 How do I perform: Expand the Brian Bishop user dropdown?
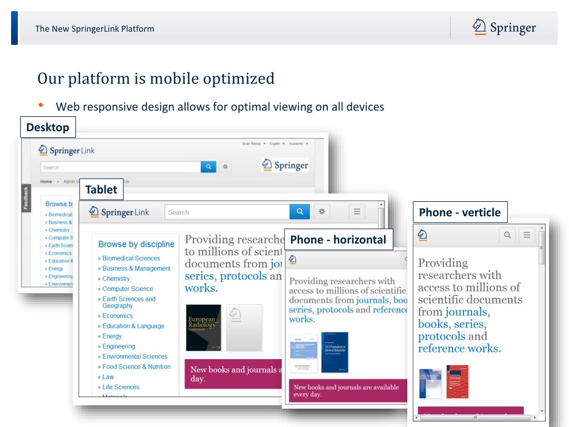click(254, 144)
